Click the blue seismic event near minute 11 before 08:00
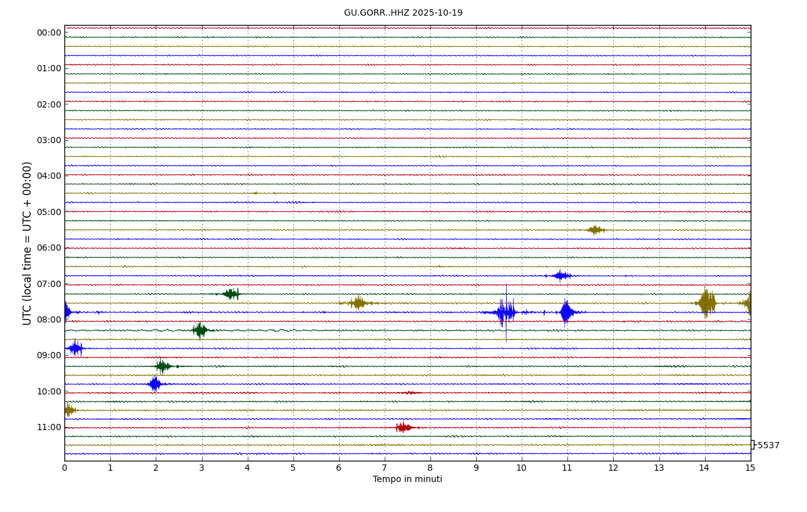Viewport: 807px width, 512px height. click(567, 312)
